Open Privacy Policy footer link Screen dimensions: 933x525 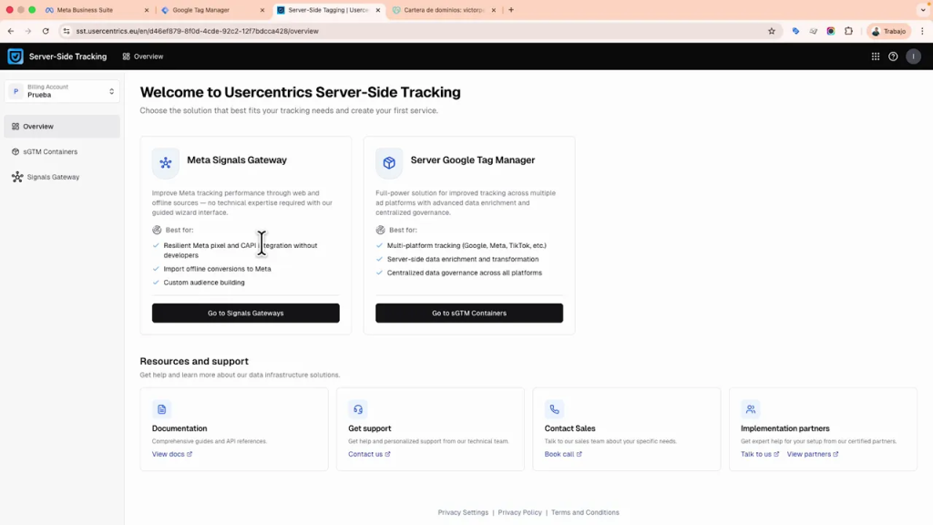tap(520, 512)
